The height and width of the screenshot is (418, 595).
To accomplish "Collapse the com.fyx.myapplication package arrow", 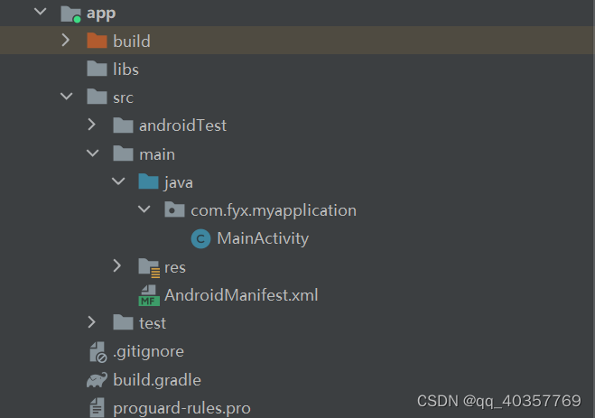I will (x=144, y=209).
